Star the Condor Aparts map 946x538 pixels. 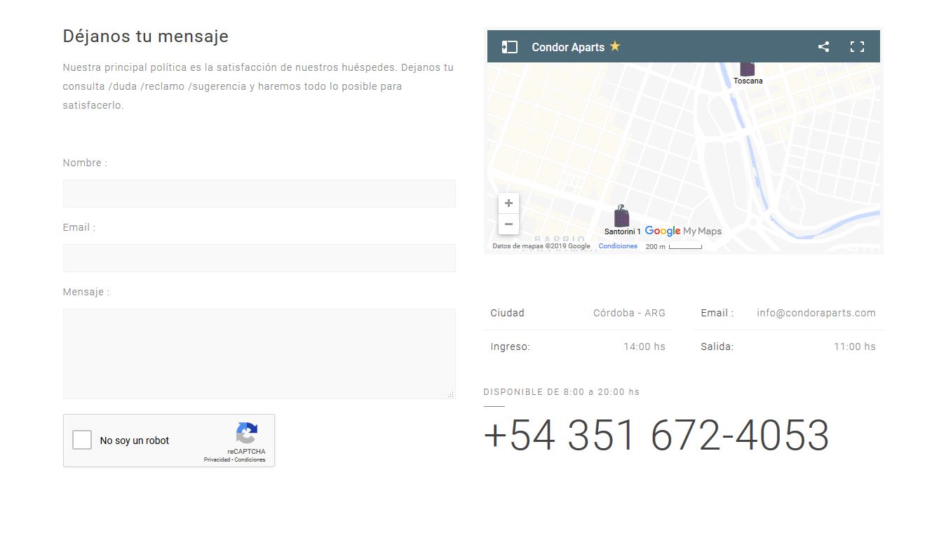[x=615, y=46]
